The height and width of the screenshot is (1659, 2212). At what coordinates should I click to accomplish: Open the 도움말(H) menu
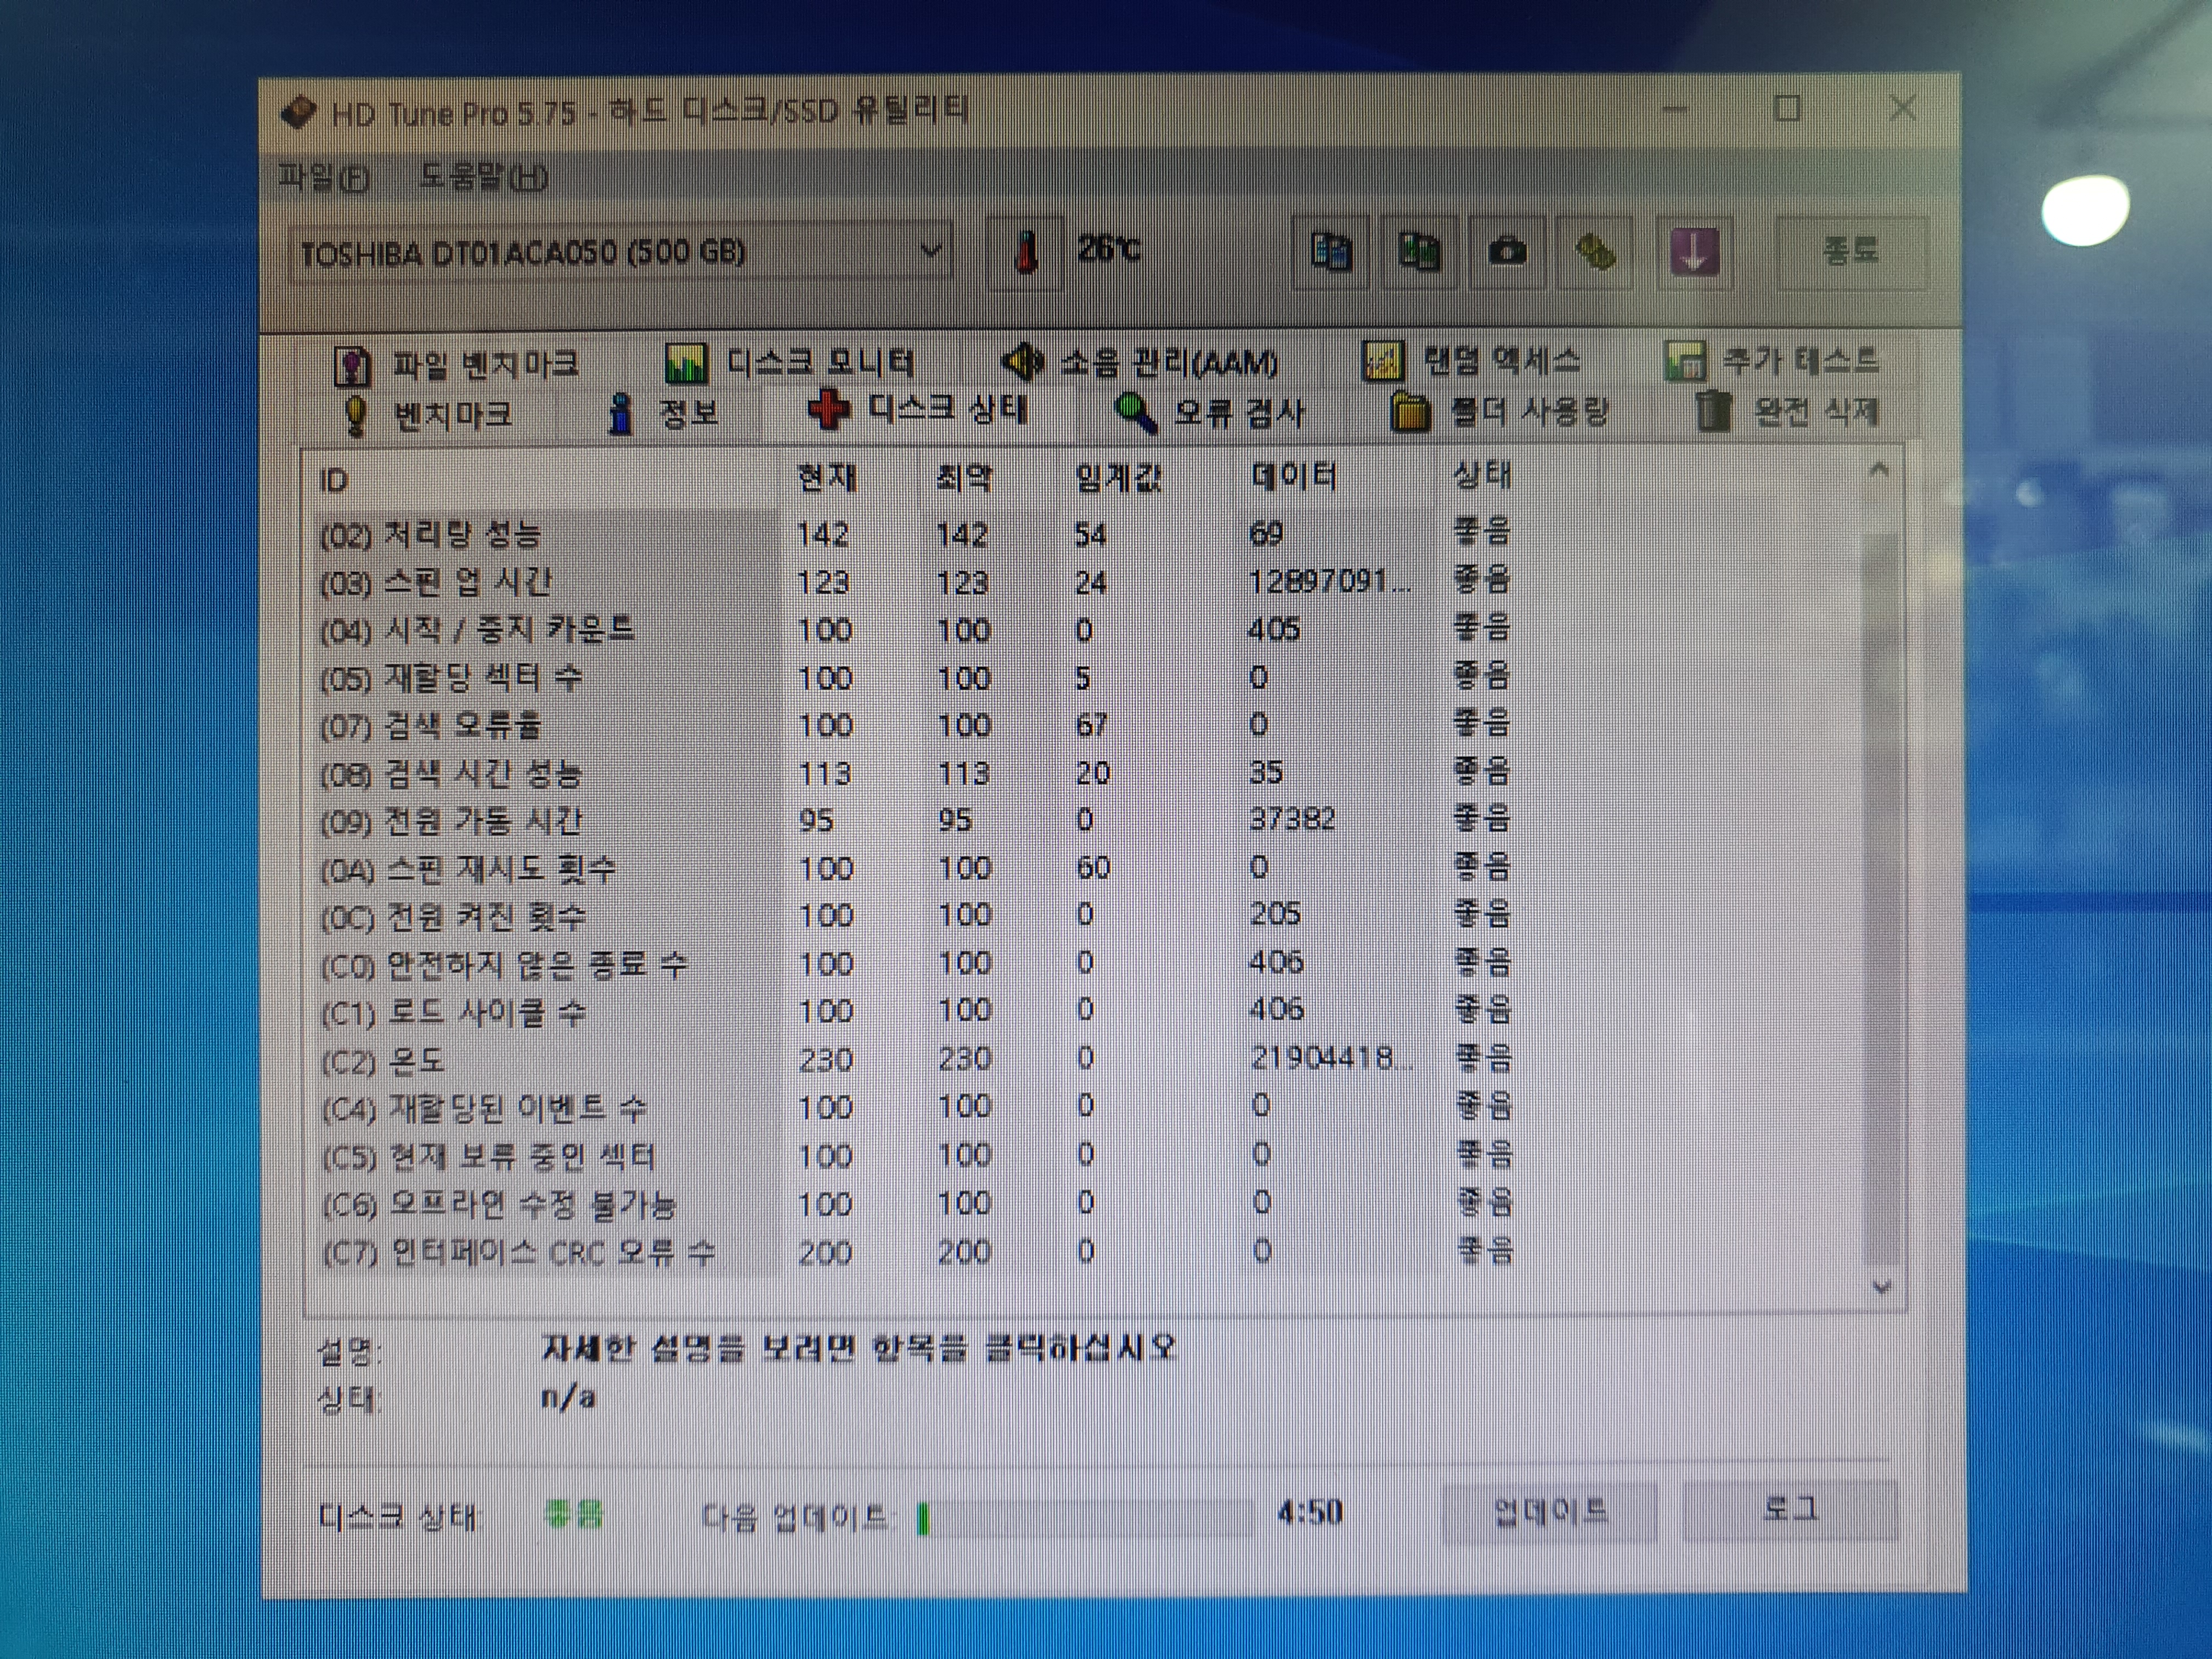(x=483, y=178)
